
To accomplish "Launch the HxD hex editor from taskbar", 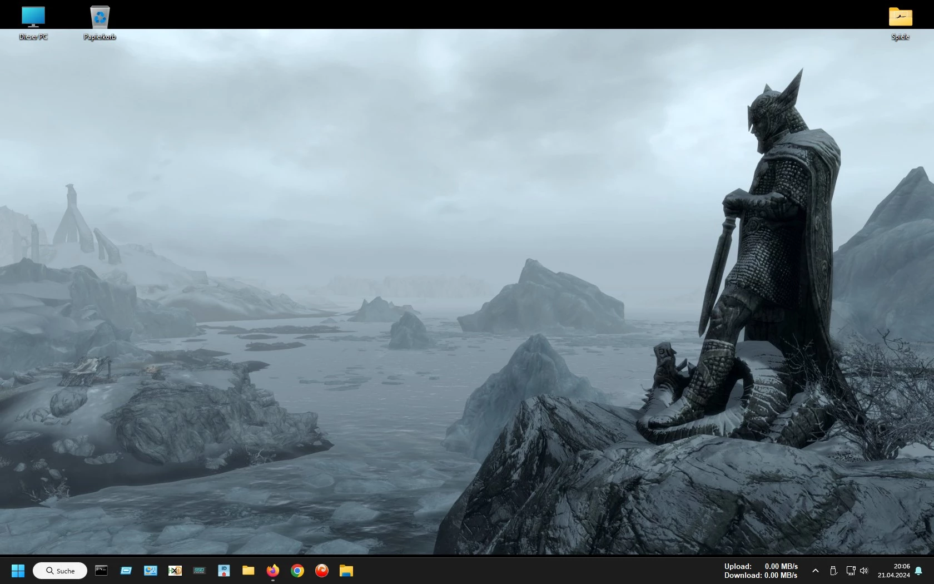I will tap(175, 571).
